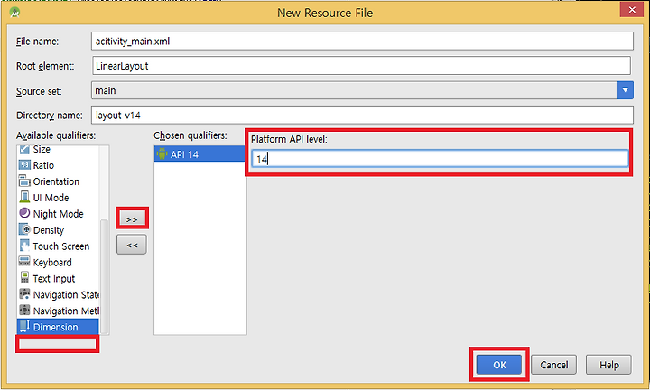Click the Keyboard qualifier icon
Viewport: 650px width, 390px height.
point(24,262)
